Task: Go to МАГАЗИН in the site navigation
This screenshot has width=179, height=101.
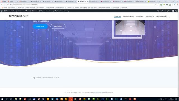Action: point(140,16)
